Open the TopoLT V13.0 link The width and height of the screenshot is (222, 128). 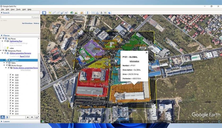[25, 56]
